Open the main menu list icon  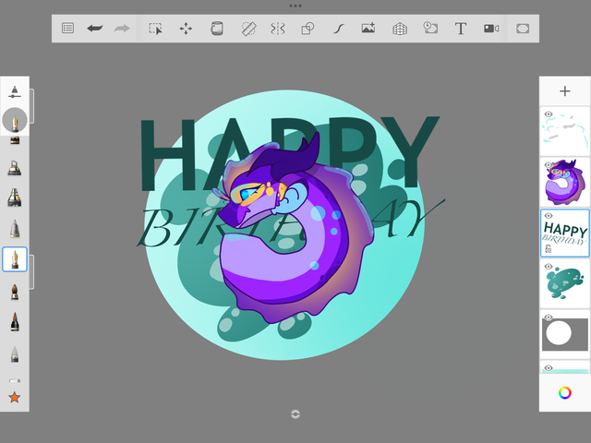pos(67,29)
